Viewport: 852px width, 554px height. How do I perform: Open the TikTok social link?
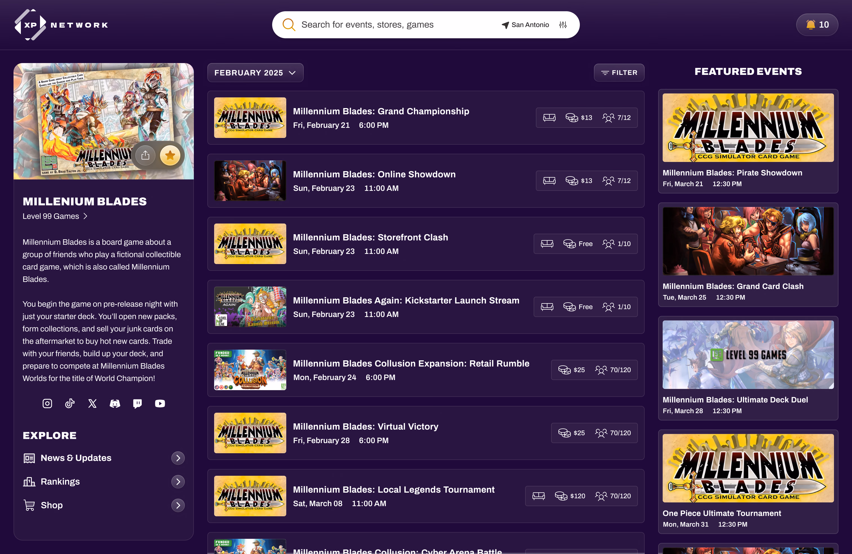click(70, 403)
